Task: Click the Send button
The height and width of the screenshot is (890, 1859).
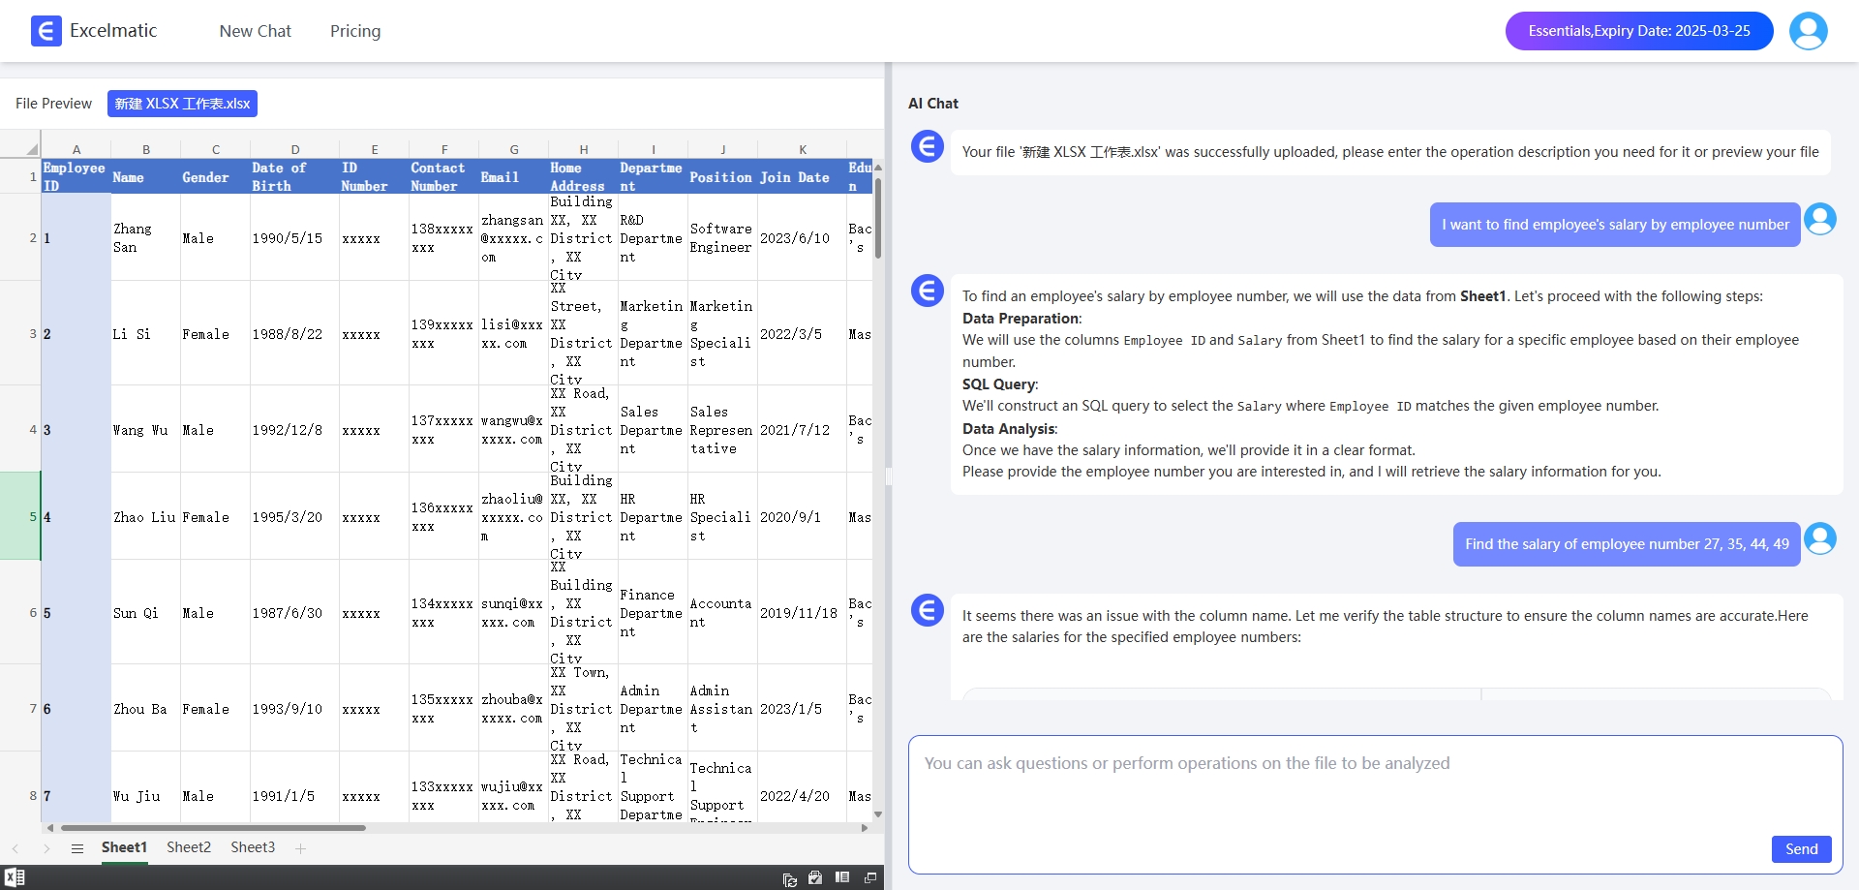Action: click(1801, 848)
